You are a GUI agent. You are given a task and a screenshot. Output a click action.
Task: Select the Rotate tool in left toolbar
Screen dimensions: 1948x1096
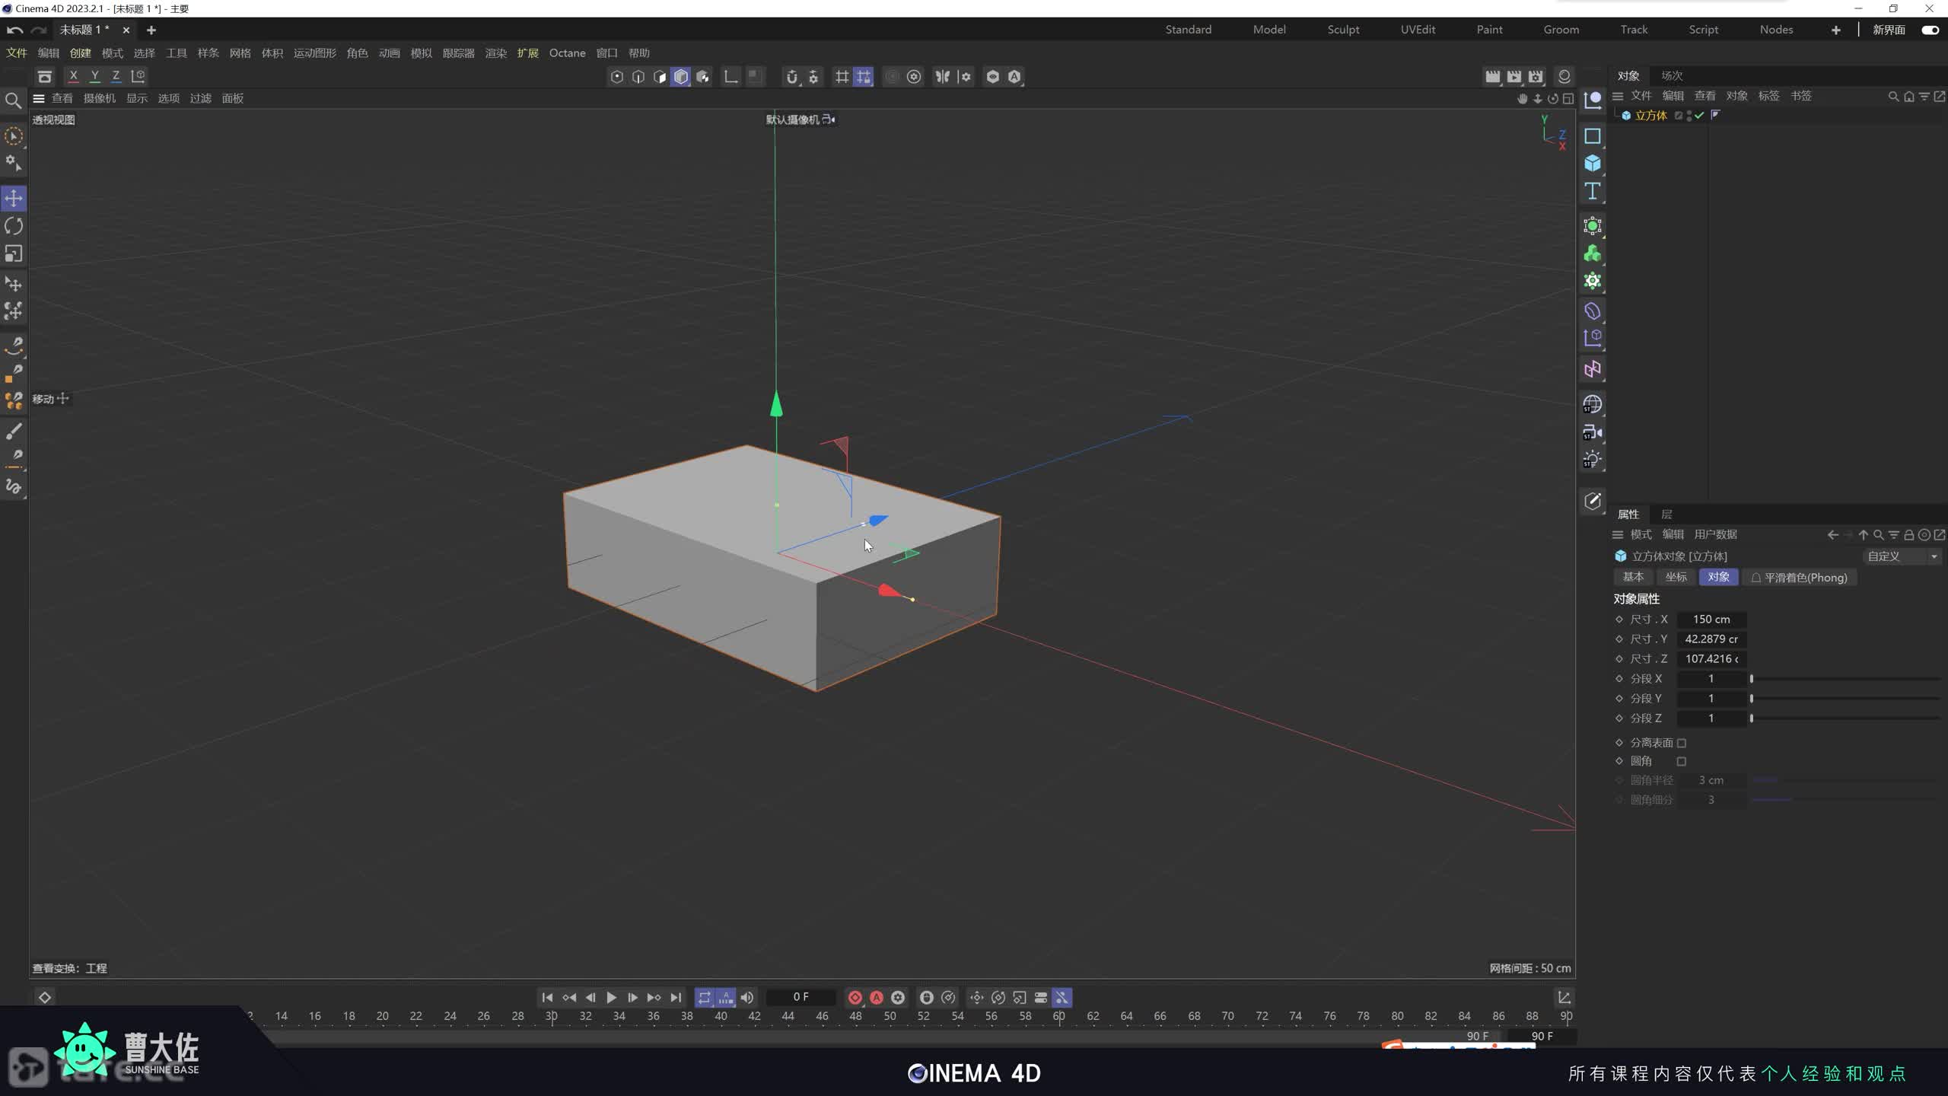coord(14,226)
